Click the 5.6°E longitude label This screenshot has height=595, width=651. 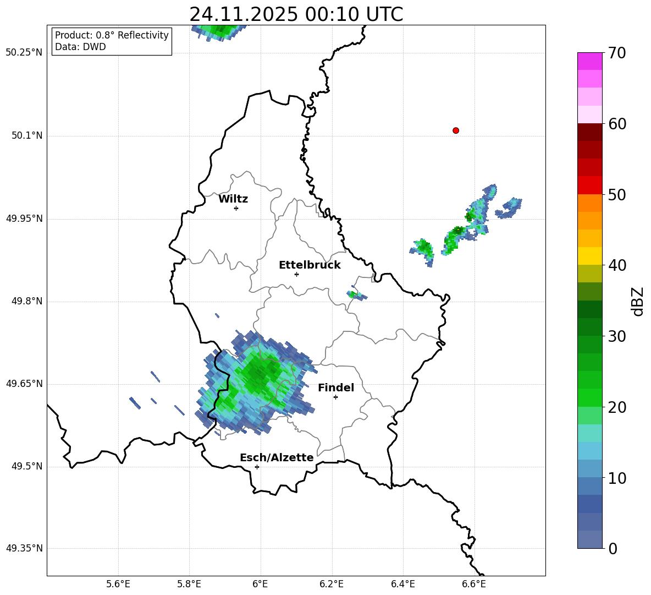118,584
